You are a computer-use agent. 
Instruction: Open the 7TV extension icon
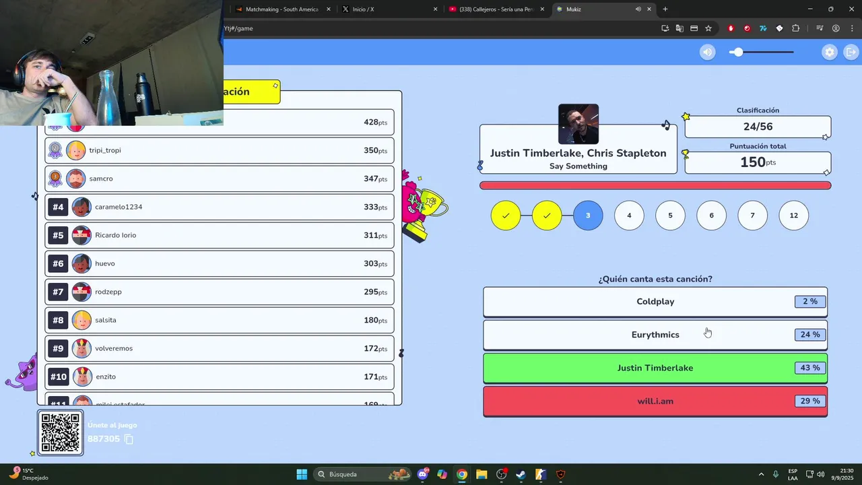[763, 28]
